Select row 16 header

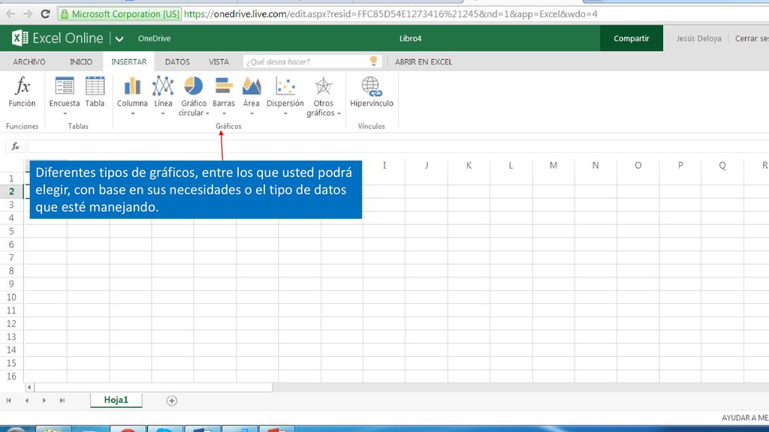tap(12, 376)
